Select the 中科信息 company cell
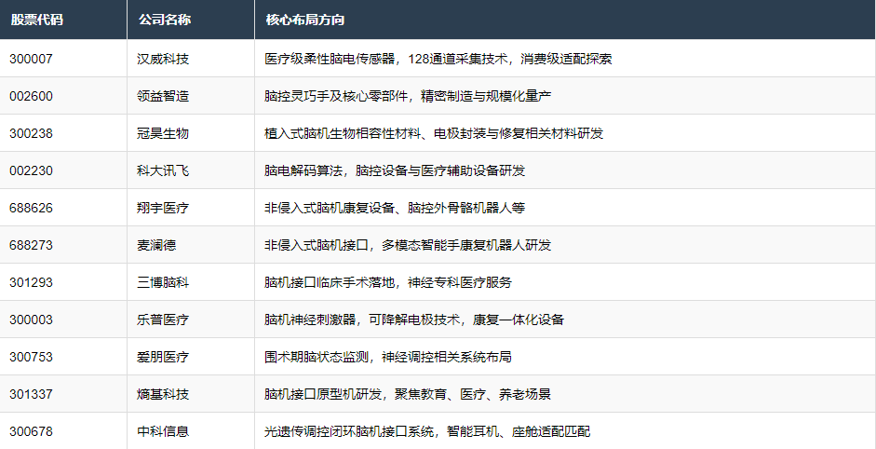Viewport: 876px width, 449px height. 163,431
